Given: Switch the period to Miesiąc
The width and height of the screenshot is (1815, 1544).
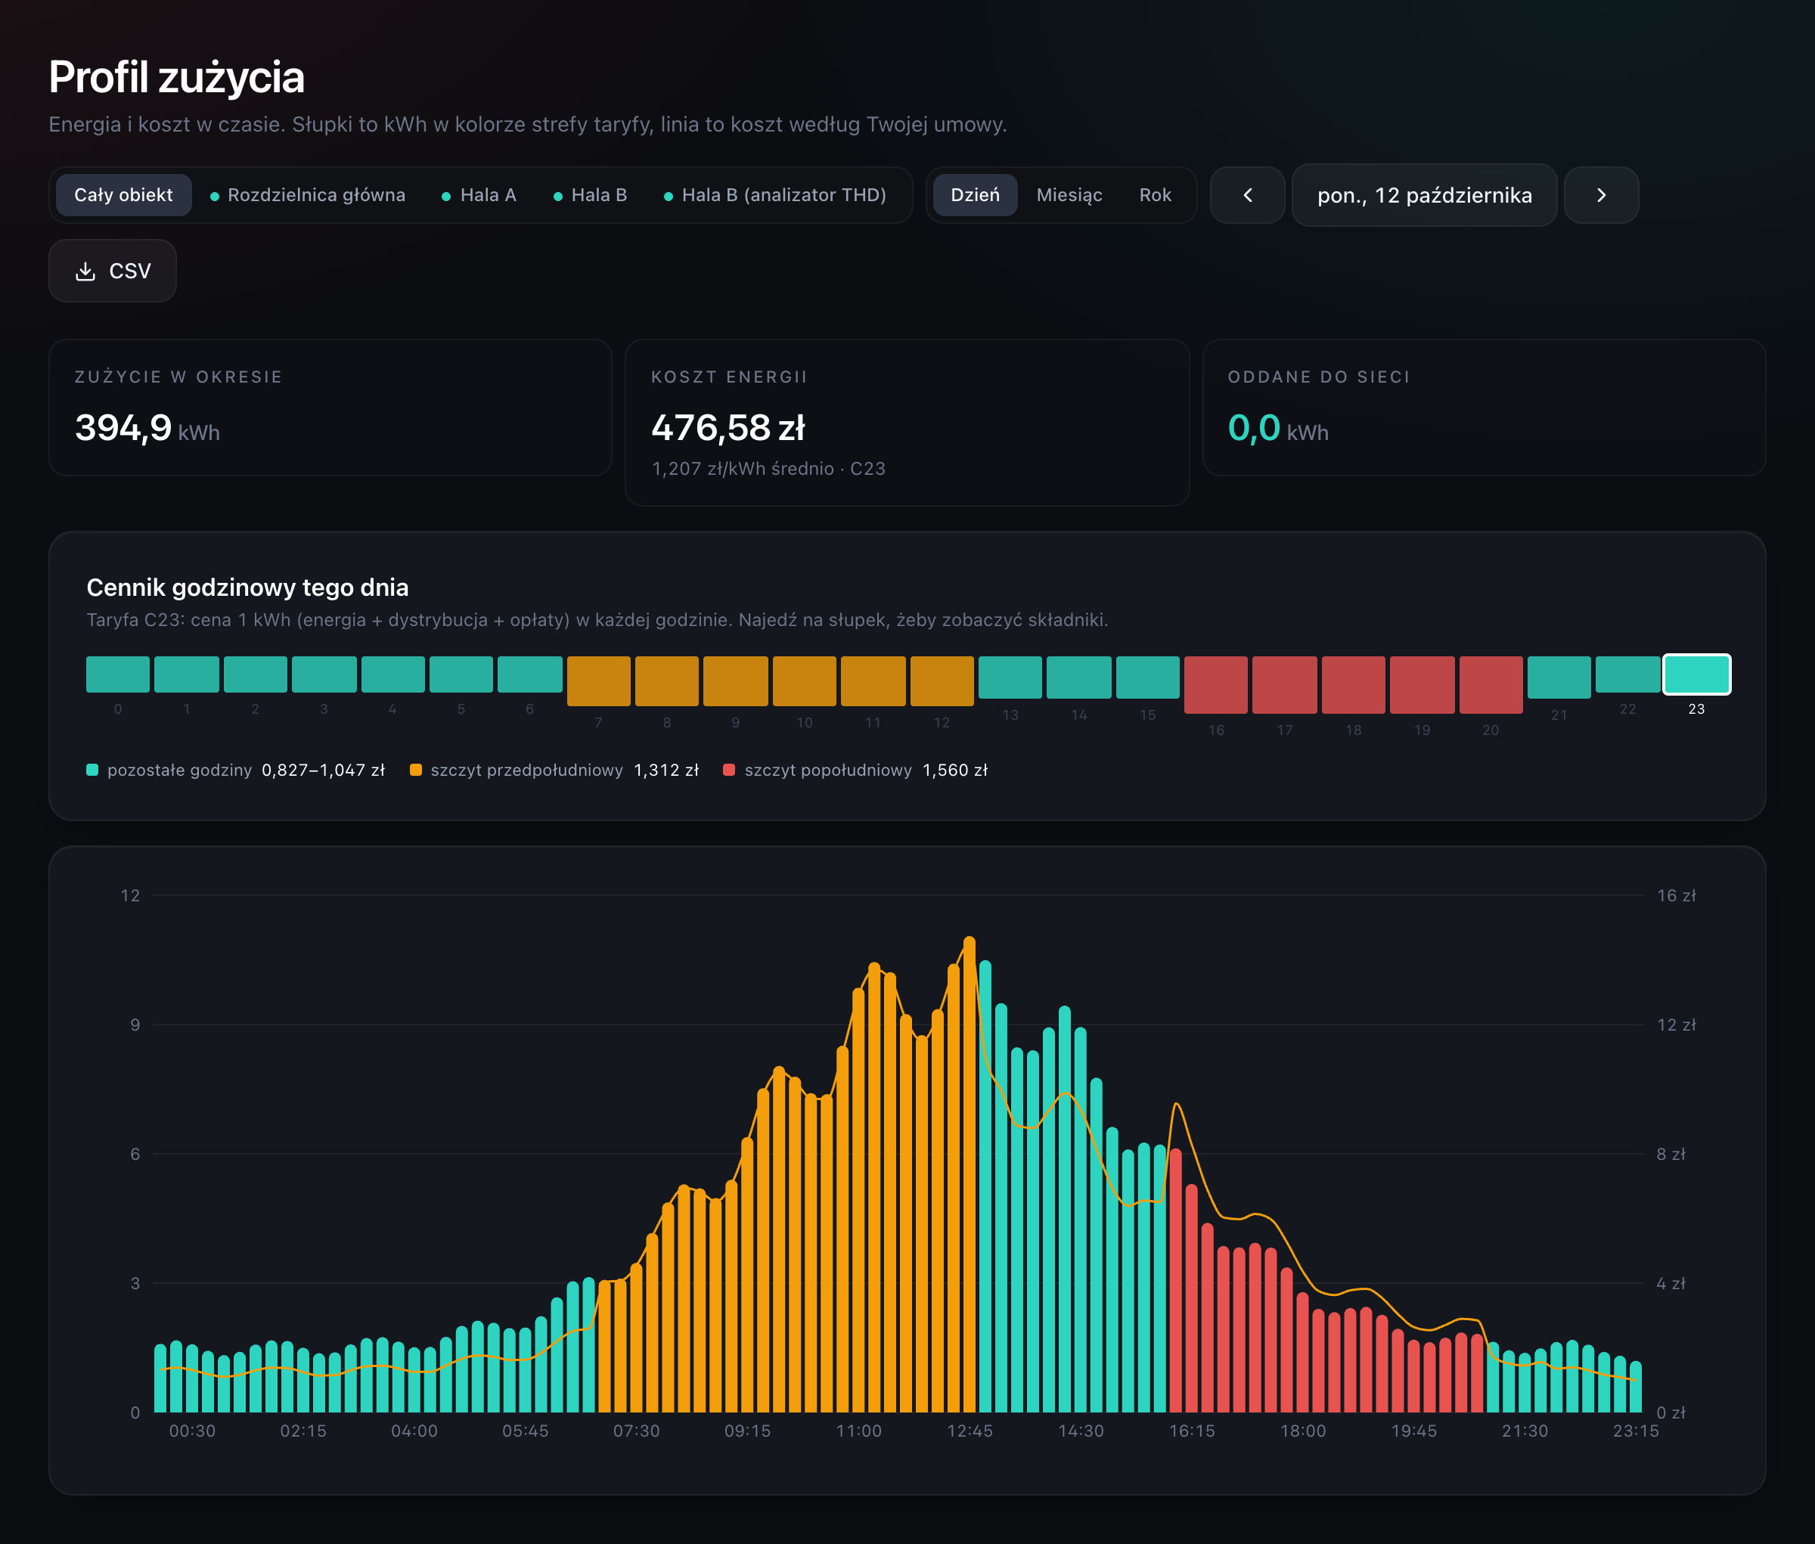Looking at the screenshot, I should [x=1069, y=195].
